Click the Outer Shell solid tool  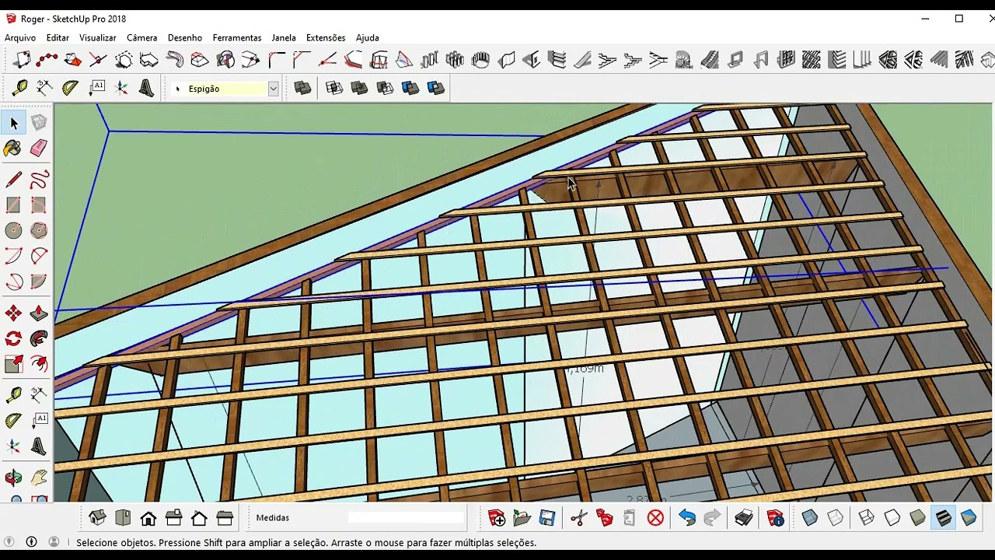302,88
